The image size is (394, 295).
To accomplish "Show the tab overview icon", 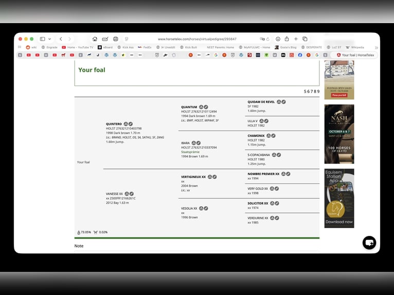I will pyautogui.click(x=305, y=39).
